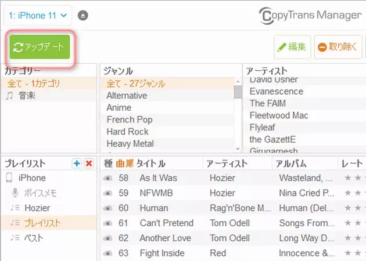Click the genre list scrollbar thumb
Screen dimensions: 366x261
238,92
